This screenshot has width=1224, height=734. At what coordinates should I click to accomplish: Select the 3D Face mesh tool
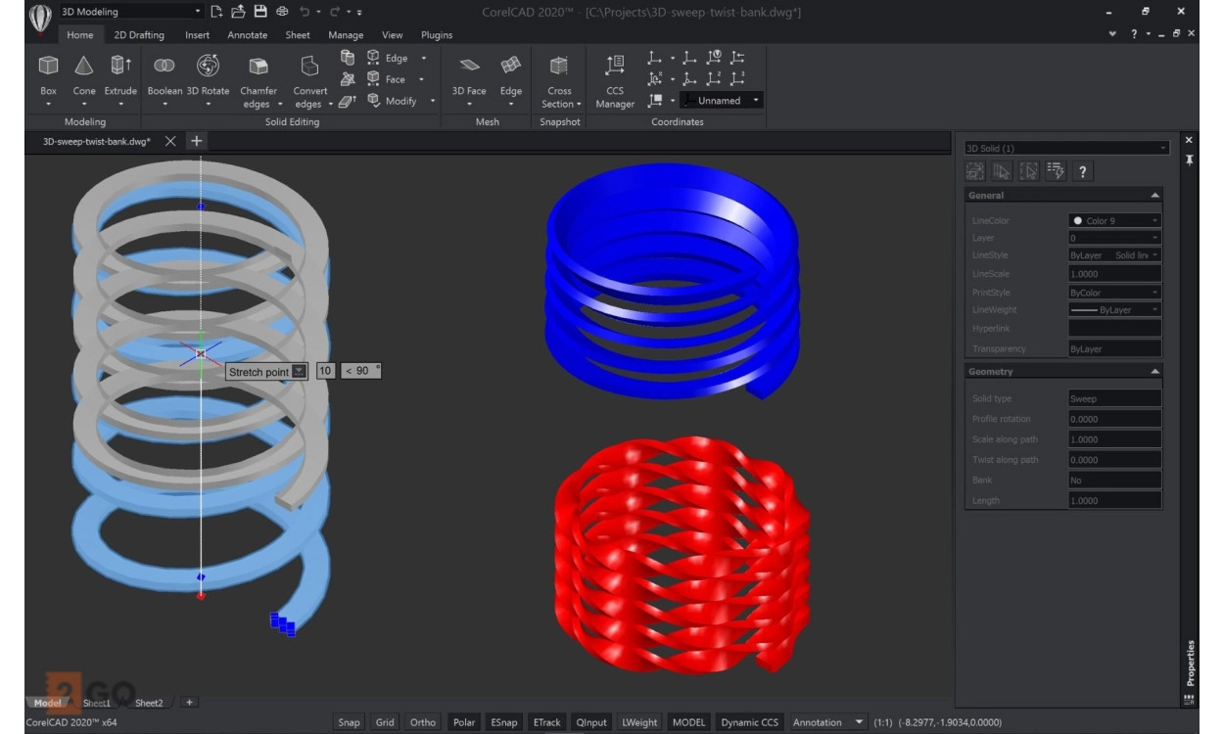point(469,67)
